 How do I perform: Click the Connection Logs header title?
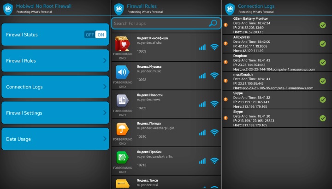(256, 6)
